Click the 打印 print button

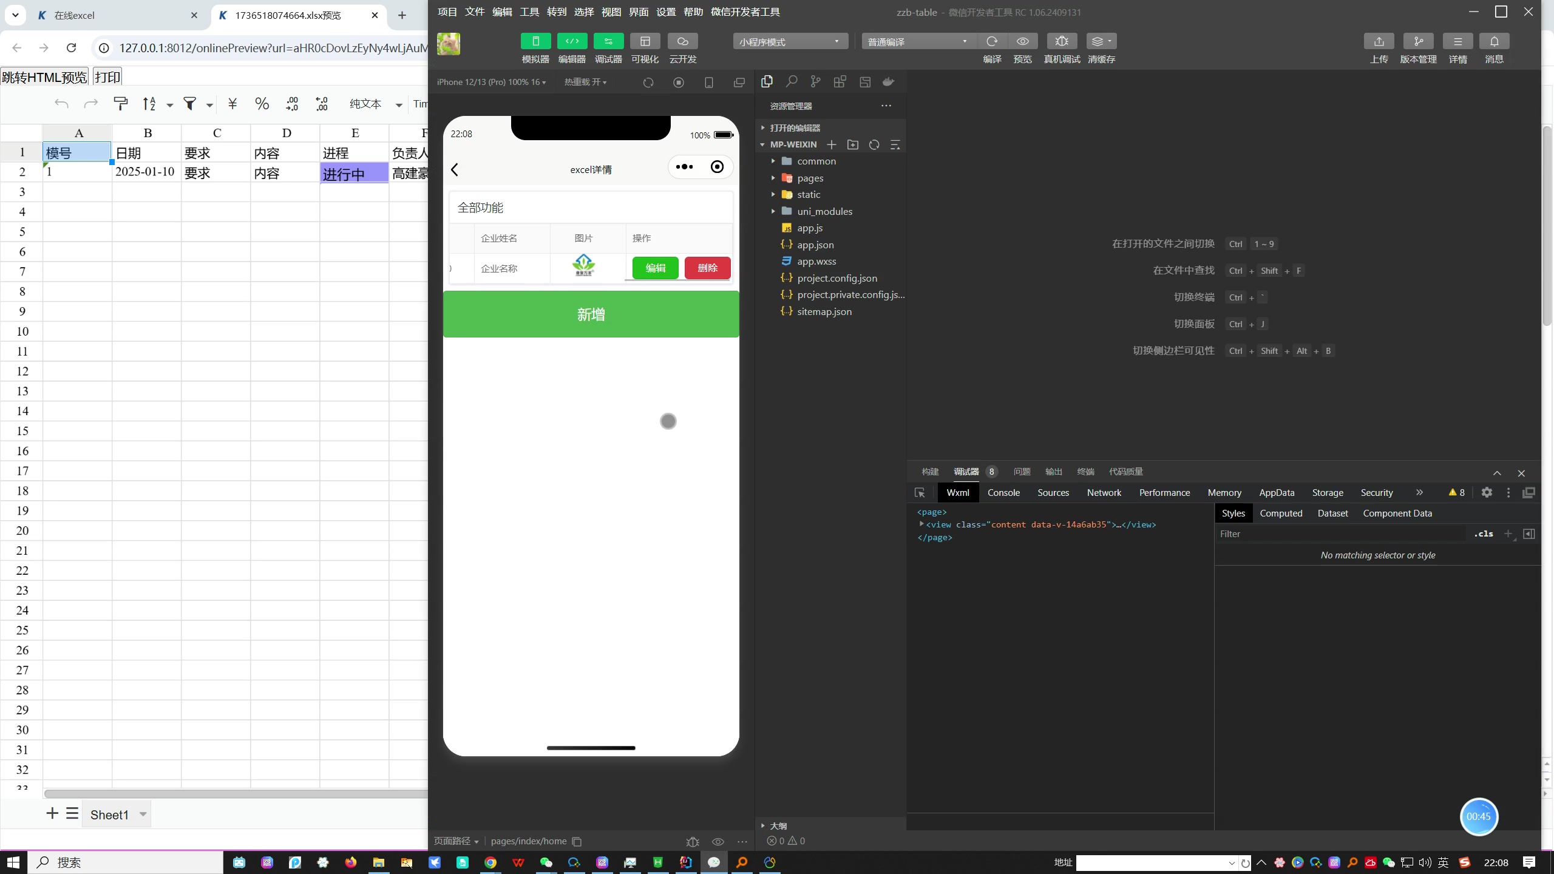click(x=108, y=77)
